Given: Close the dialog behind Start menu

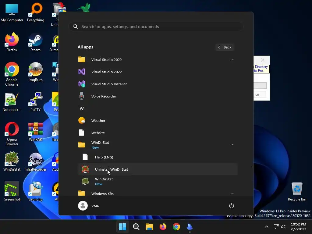Looking at the screenshot, I should coord(263,60).
